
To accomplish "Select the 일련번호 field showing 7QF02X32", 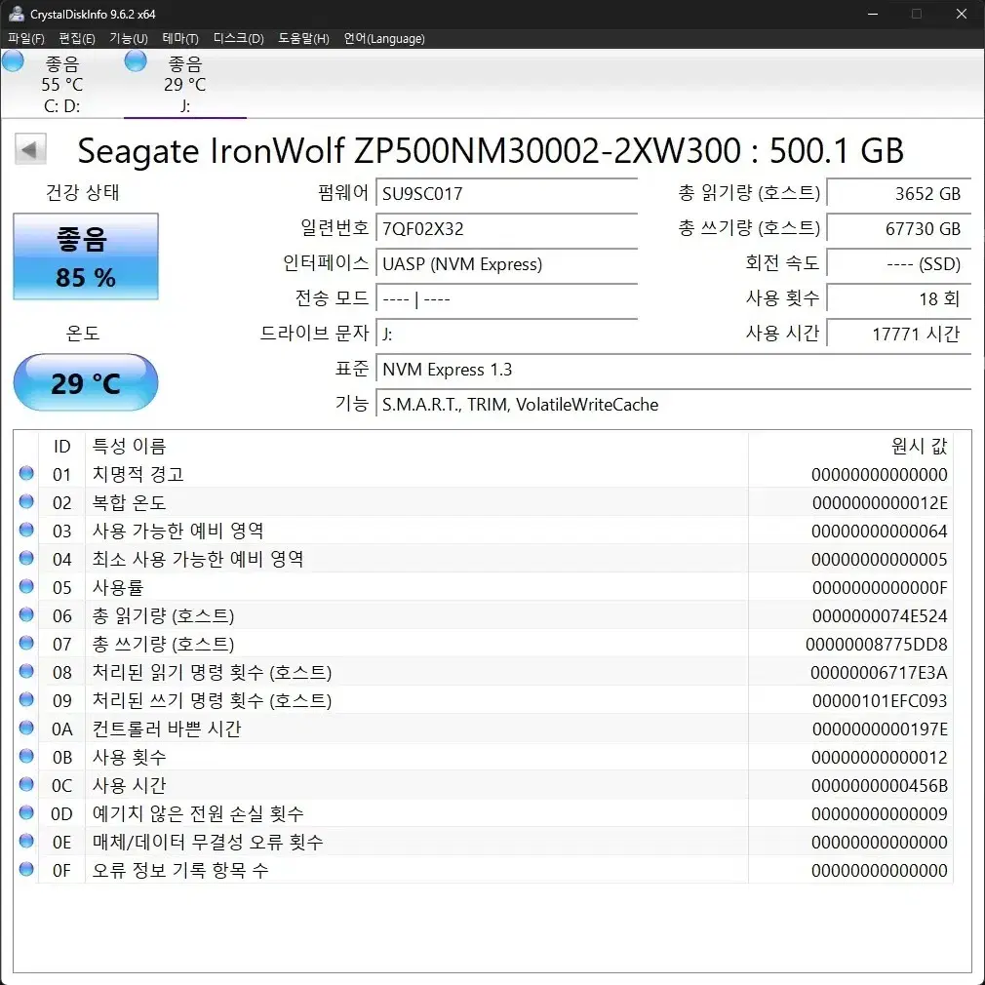I will coord(506,229).
